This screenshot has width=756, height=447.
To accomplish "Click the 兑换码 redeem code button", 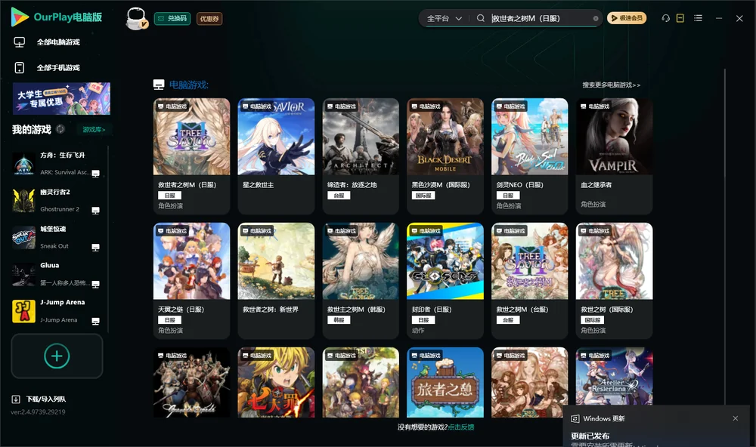I will click(x=172, y=18).
